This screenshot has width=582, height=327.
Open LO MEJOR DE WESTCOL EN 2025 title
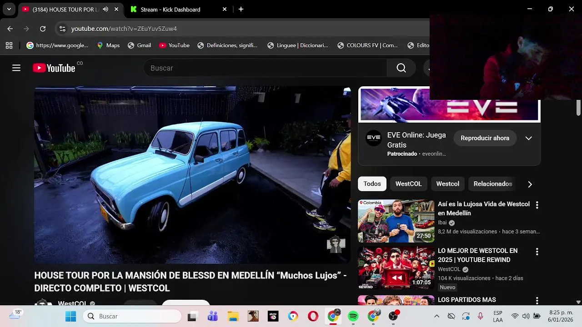(x=478, y=255)
